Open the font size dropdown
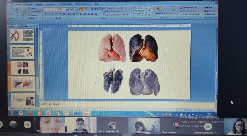 [x=65, y=9]
